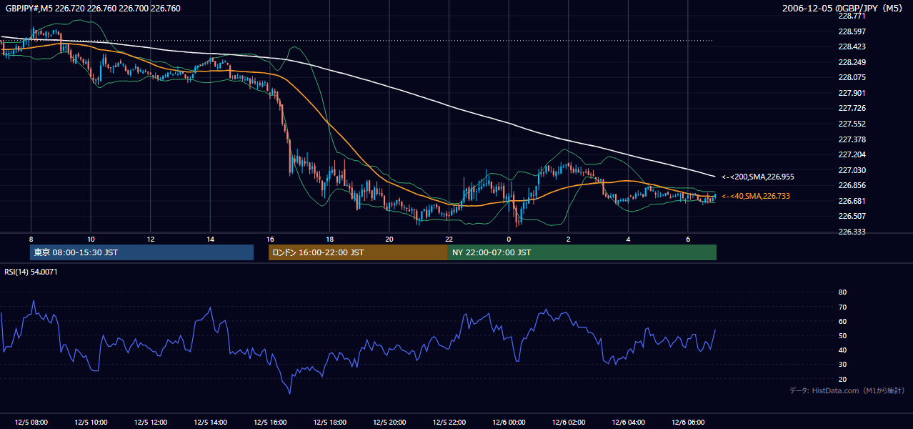913x429 pixels.
Task: Click the 12/5 14:00 time axis label
Action: click(210, 423)
